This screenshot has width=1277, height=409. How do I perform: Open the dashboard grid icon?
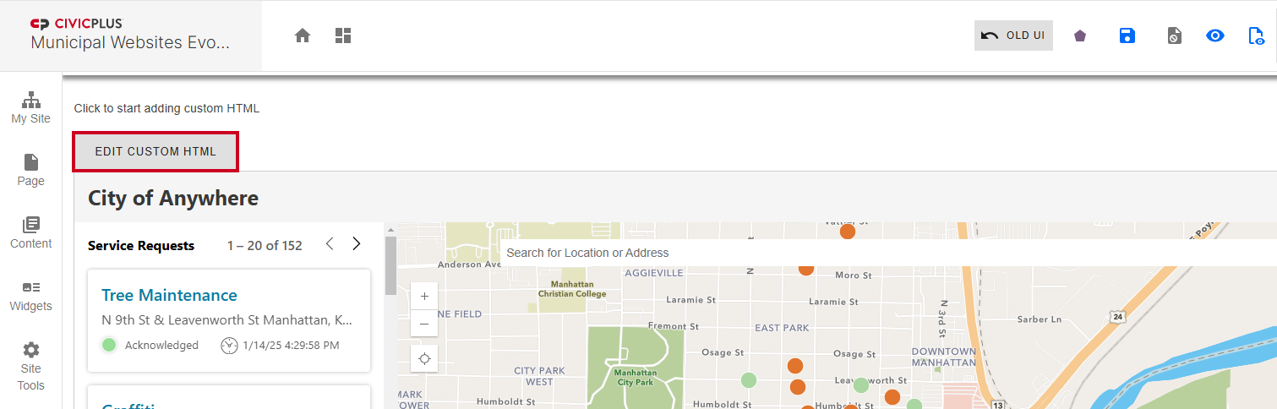(x=343, y=35)
